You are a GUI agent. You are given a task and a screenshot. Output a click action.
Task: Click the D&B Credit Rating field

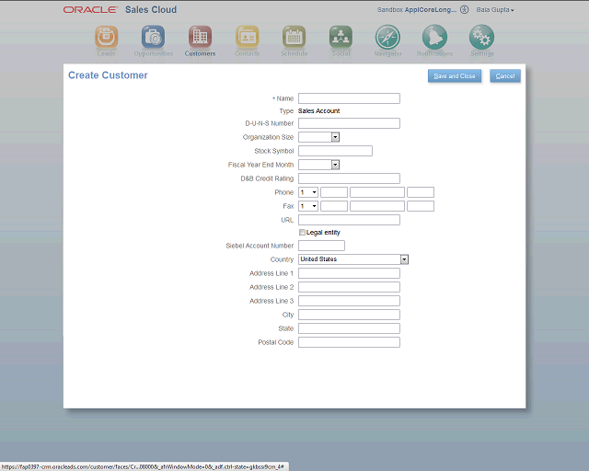[x=349, y=178]
